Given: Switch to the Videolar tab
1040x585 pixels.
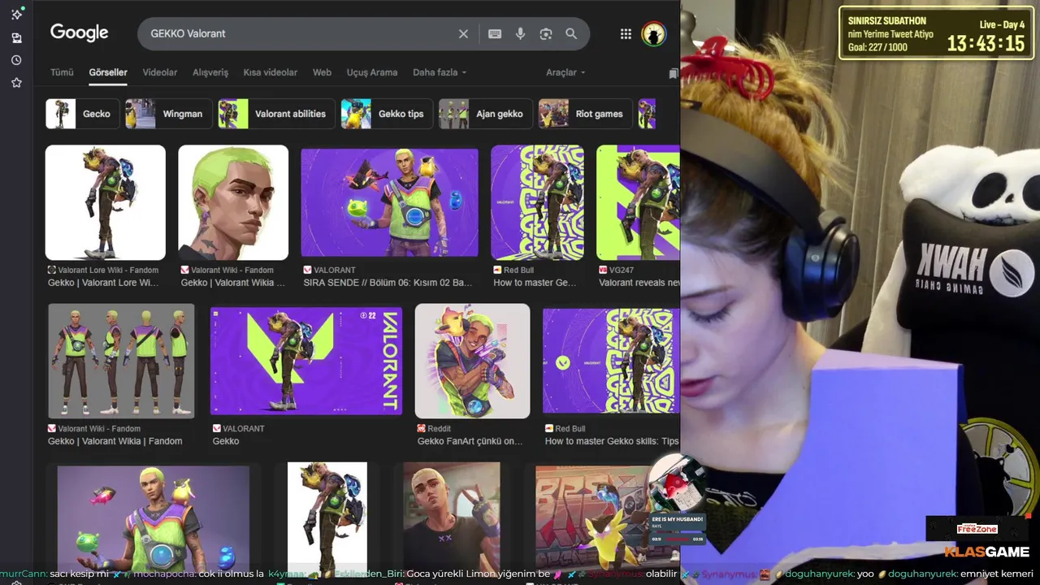Looking at the screenshot, I should (160, 72).
